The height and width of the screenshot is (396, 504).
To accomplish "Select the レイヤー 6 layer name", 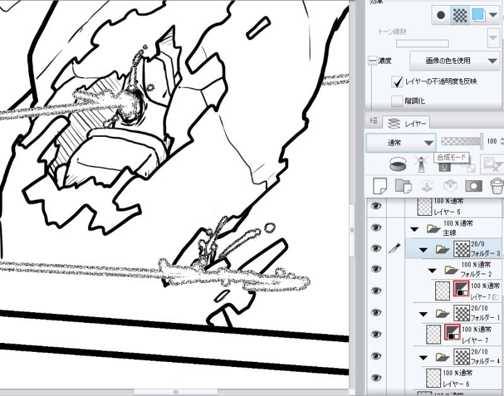I will [x=455, y=384].
